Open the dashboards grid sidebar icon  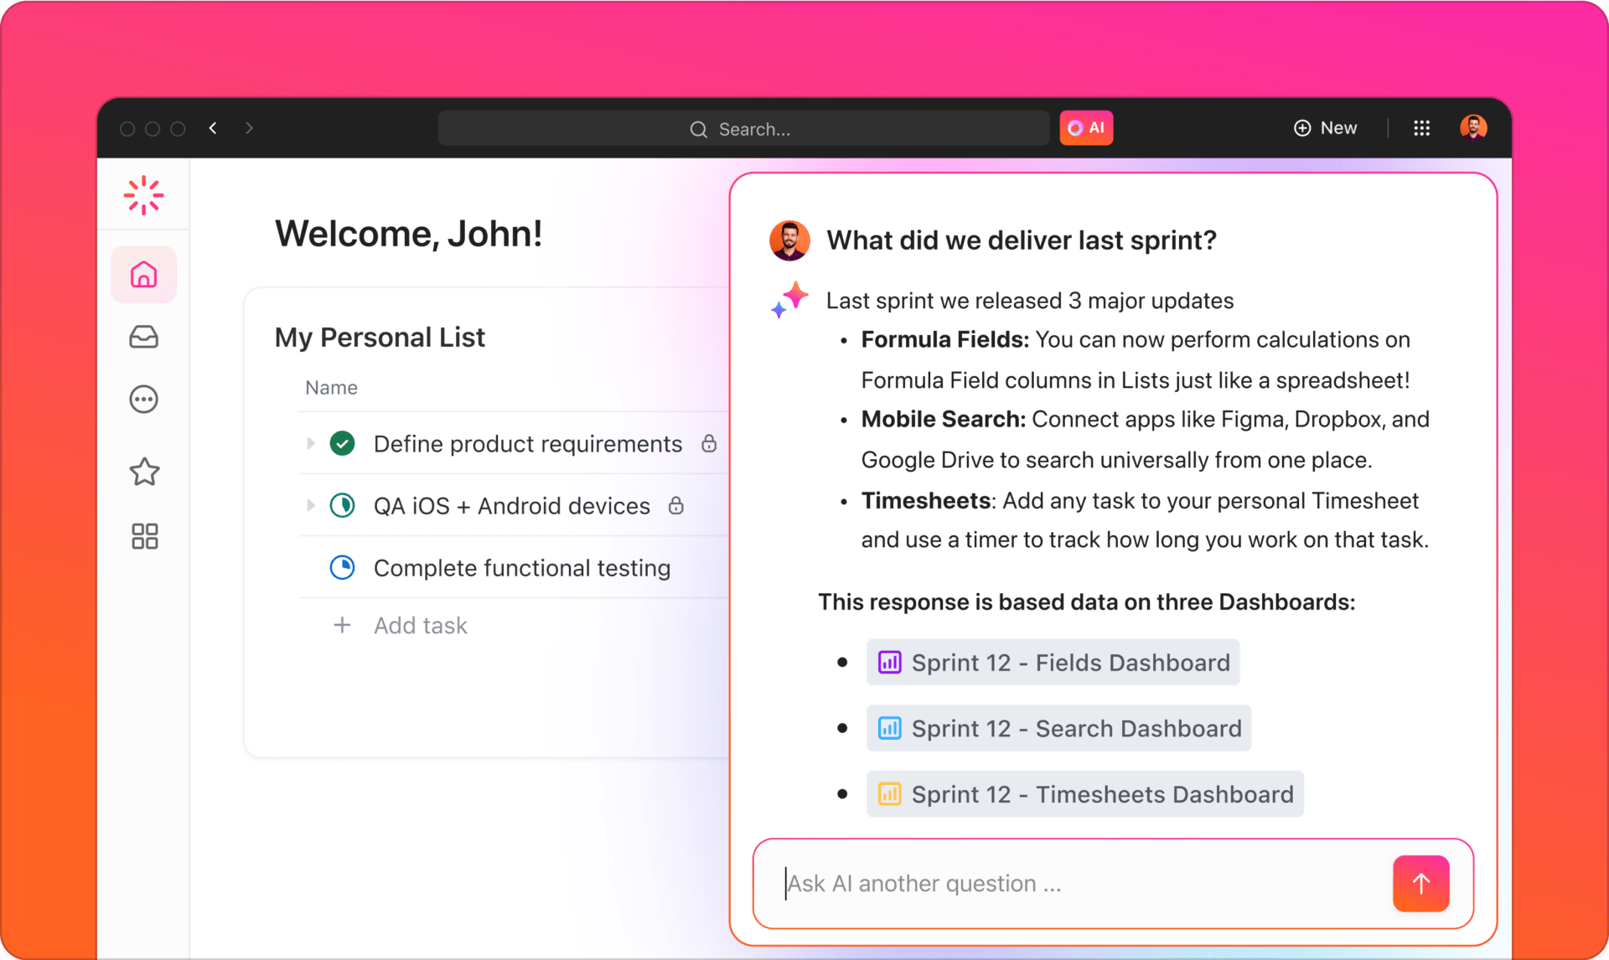tap(144, 536)
